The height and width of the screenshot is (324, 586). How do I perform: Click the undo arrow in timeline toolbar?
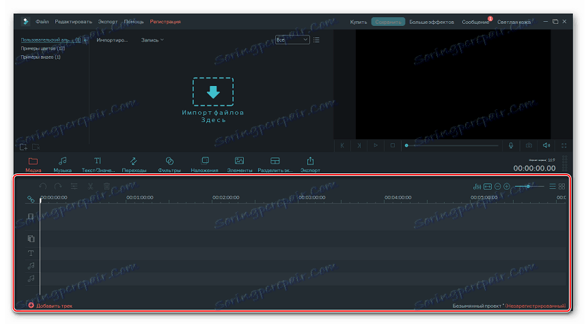(42, 186)
